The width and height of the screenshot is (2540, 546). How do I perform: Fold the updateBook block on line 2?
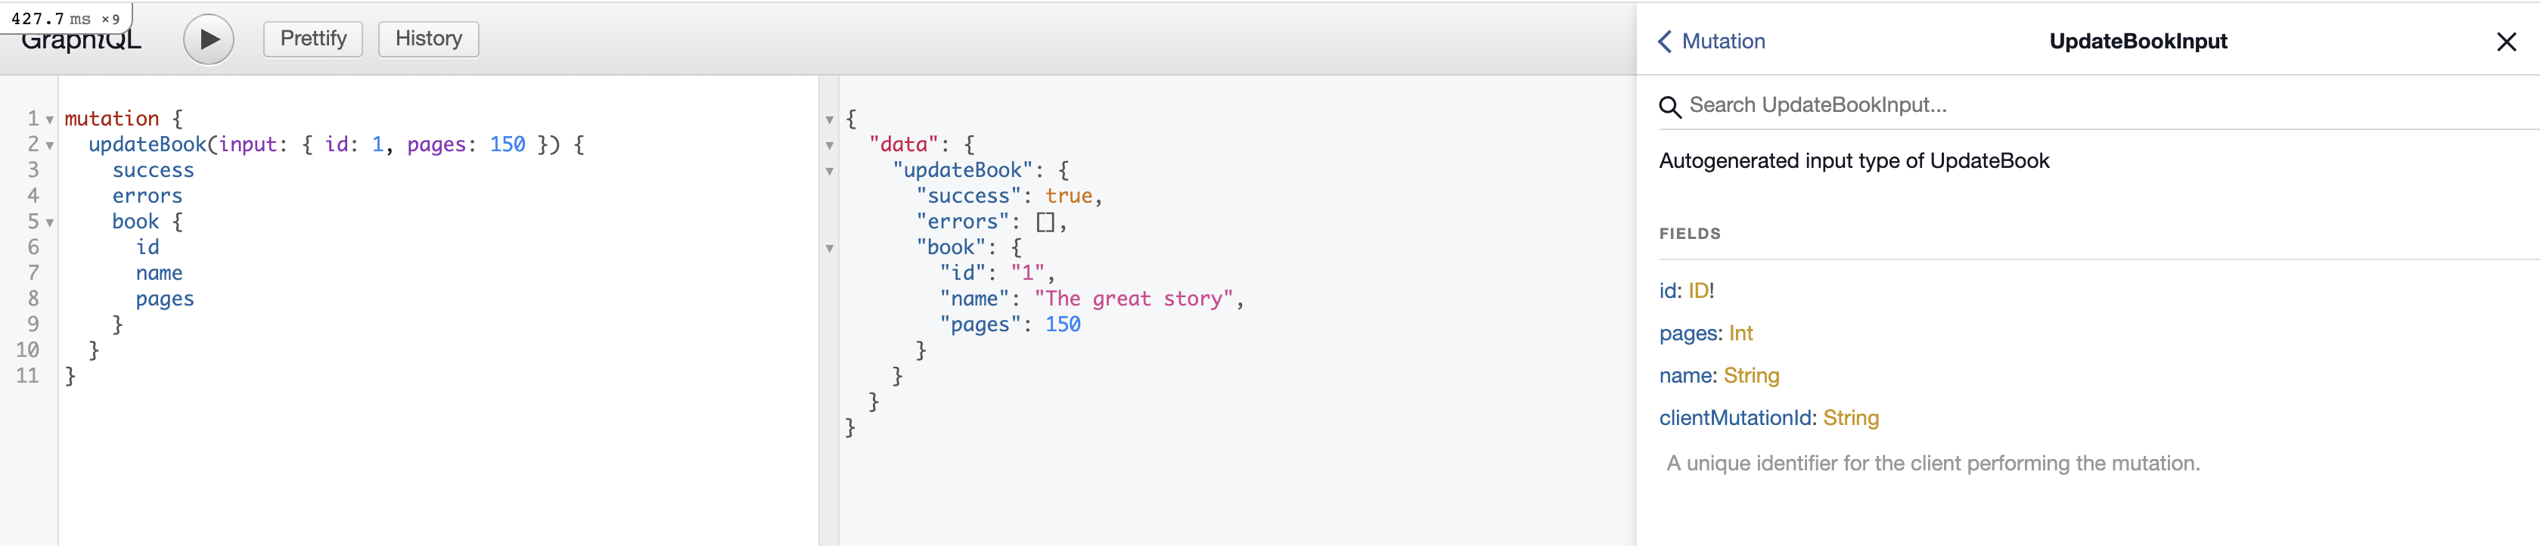click(49, 146)
